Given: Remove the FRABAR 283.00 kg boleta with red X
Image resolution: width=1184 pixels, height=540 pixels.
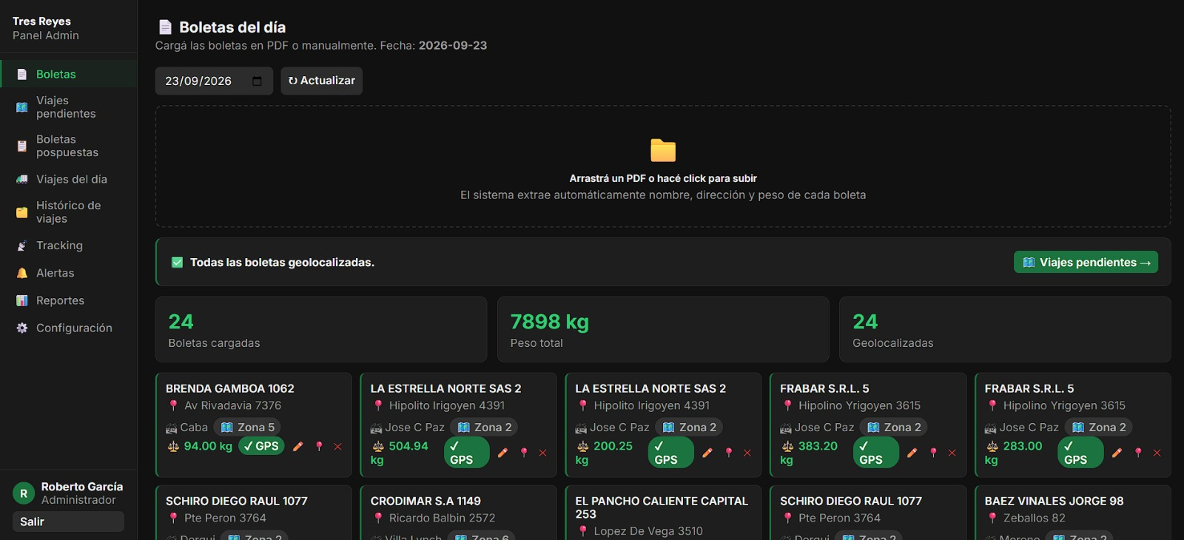Looking at the screenshot, I should (x=1157, y=453).
